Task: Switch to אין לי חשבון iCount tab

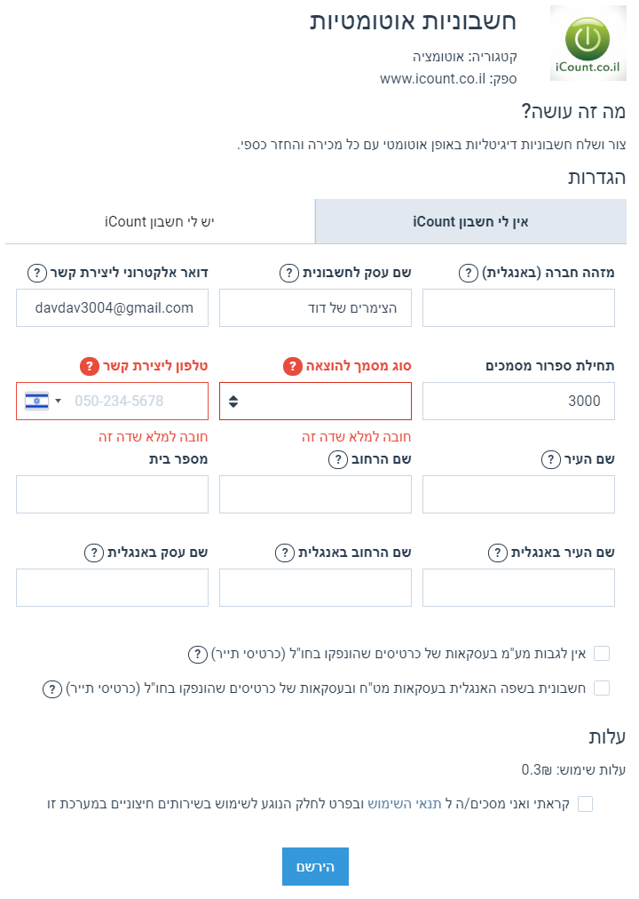Action: [x=470, y=222]
